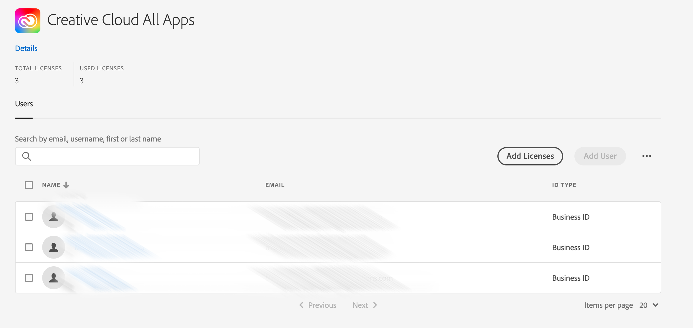
Task: Click inside the search input field
Action: tap(107, 156)
